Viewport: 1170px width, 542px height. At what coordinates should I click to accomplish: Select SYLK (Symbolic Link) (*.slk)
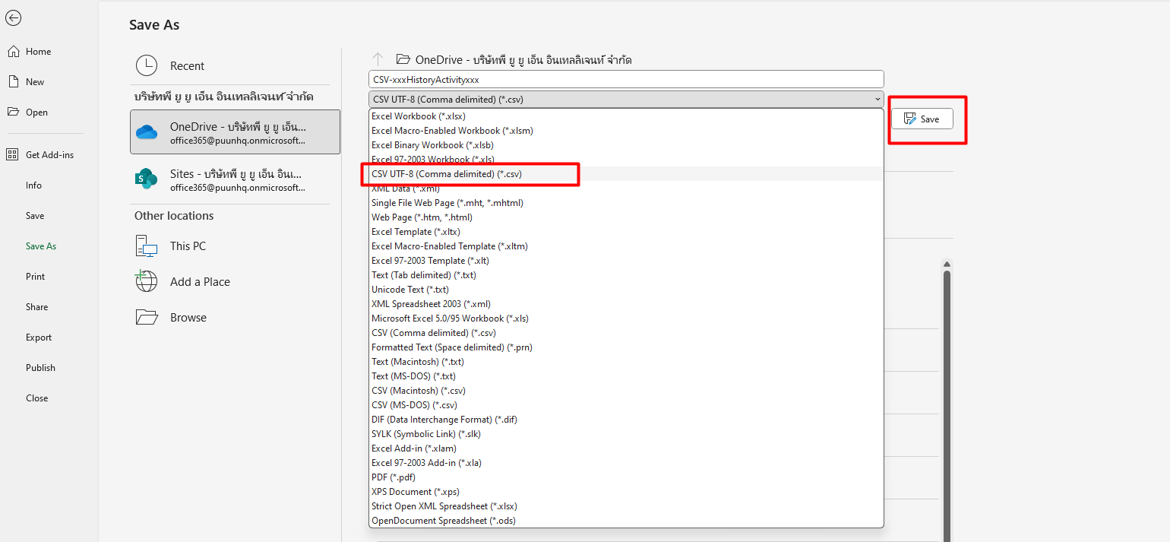(626, 434)
